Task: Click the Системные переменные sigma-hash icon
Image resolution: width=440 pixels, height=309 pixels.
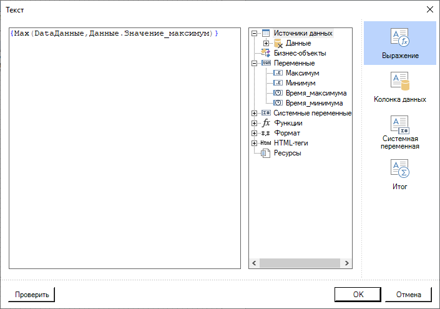Action: [x=266, y=113]
